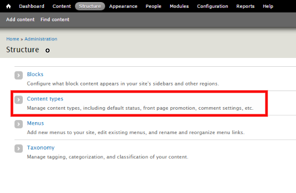Open the Reports menu
The width and height of the screenshot is (296, 193).
click(245, 6)
